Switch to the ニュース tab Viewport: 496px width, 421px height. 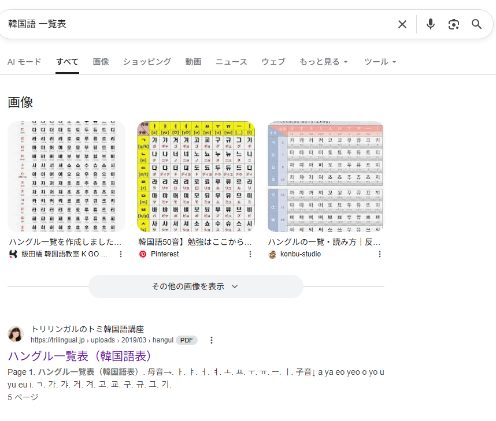tap(231, 62)
